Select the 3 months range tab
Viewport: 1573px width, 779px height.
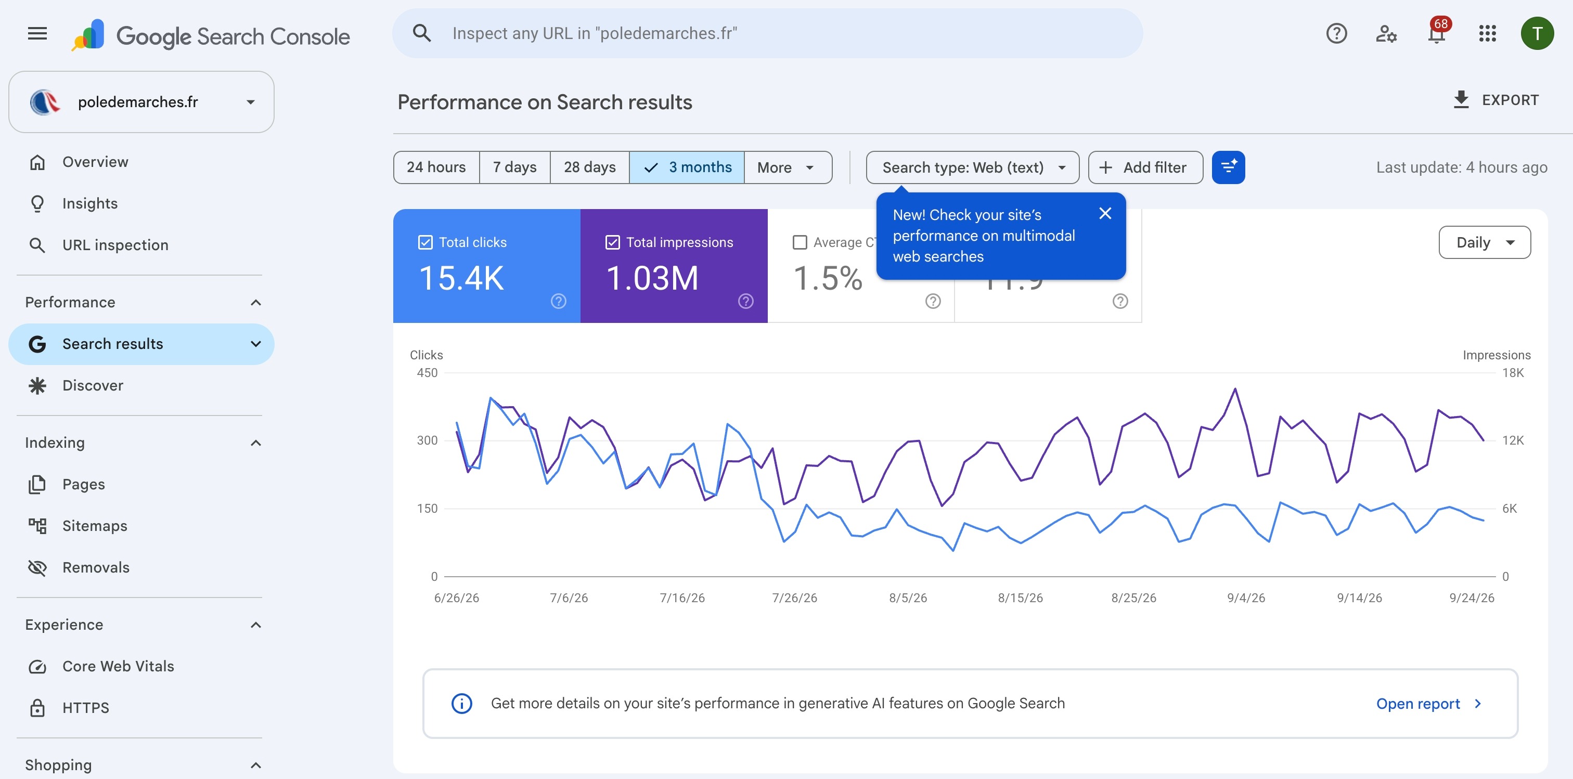pos(687,167)
